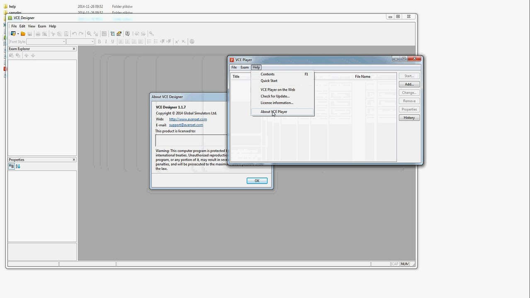The width and height of the screenshot is (530, 298).
Task: Open the Font Style combo box
Action: (x=46, y=41)
